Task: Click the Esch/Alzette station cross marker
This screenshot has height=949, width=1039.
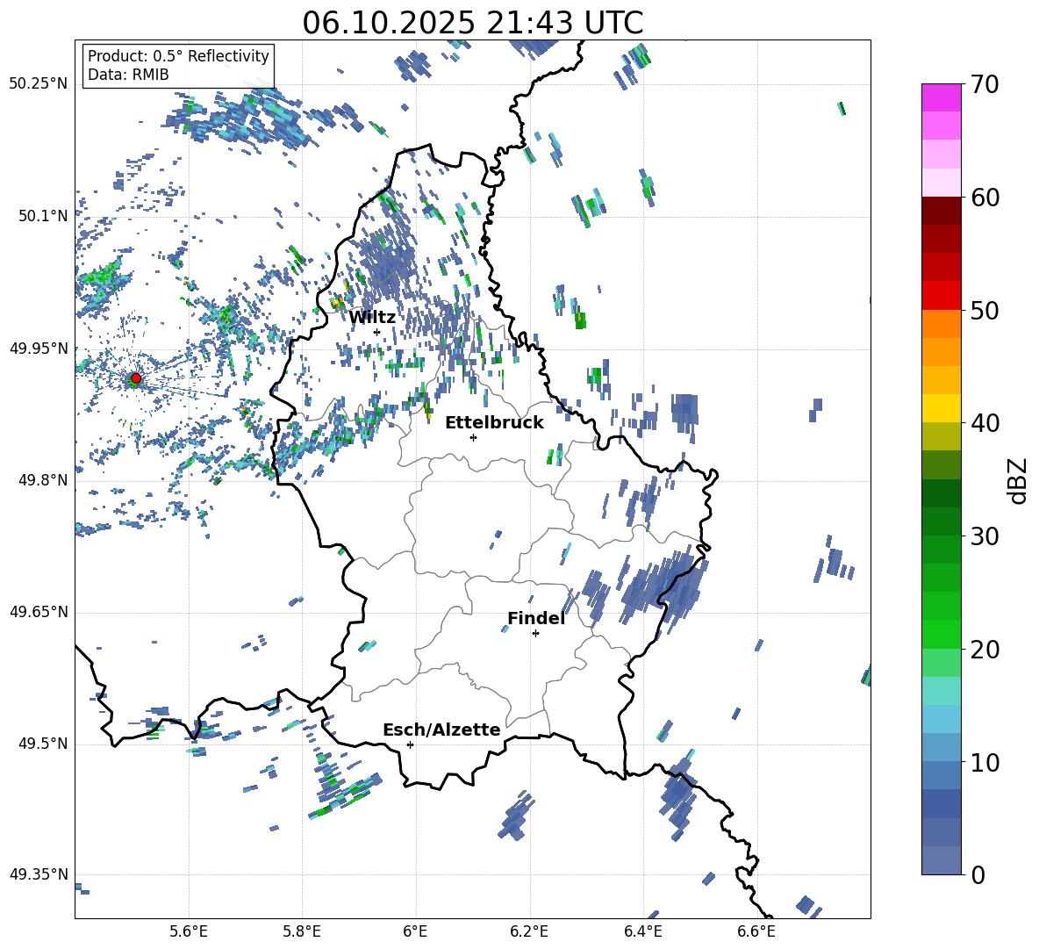Action: click(410, 744)
